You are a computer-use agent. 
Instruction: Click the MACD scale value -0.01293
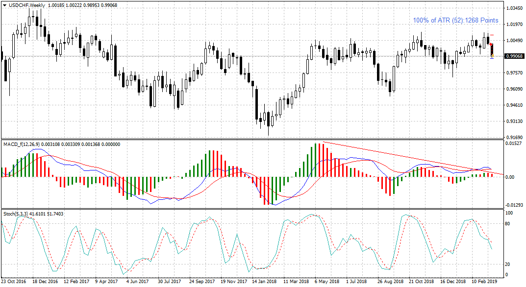514,205
